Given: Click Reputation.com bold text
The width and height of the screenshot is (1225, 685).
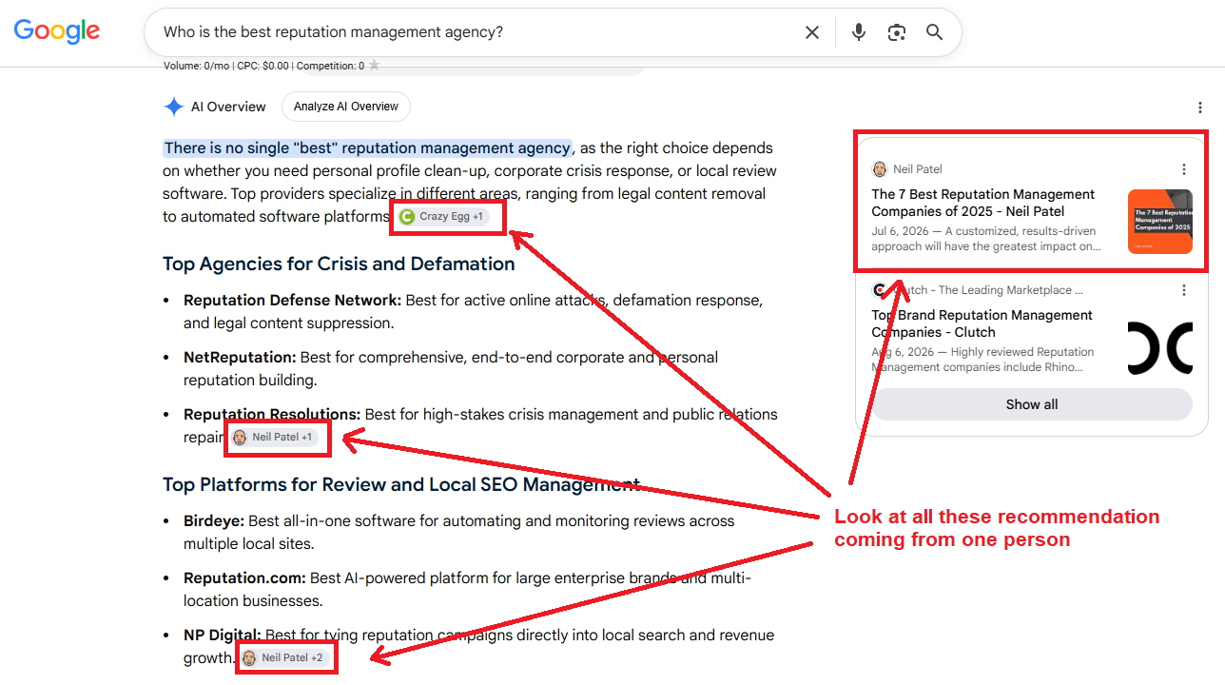Looking at the screenshot, I should (x=244, y=578).
